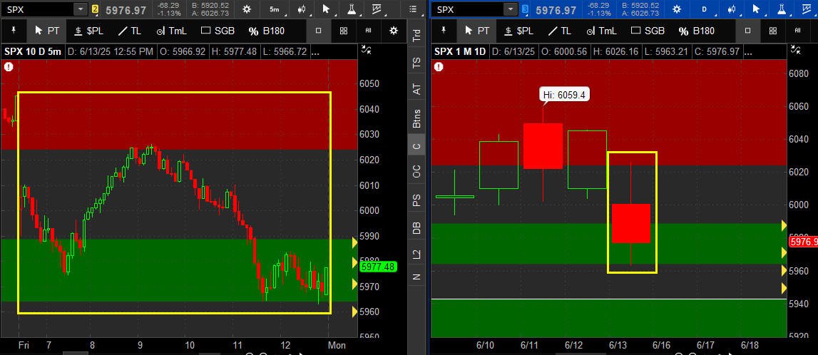The image size is (818, 355).
Task: Open the L2 side tab
Action: click(x=416, y=255)
